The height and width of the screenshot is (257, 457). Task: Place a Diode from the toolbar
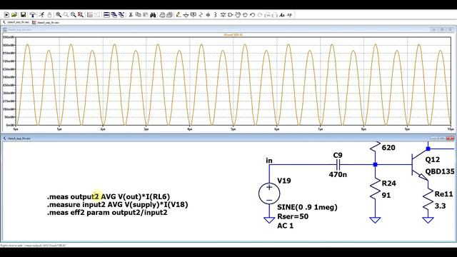coord(223,14)
